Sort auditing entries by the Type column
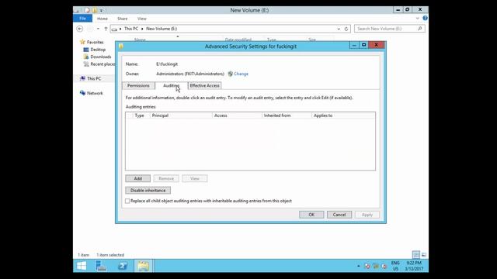The width and height of the screenshot is (497, 279). (140, 115)
